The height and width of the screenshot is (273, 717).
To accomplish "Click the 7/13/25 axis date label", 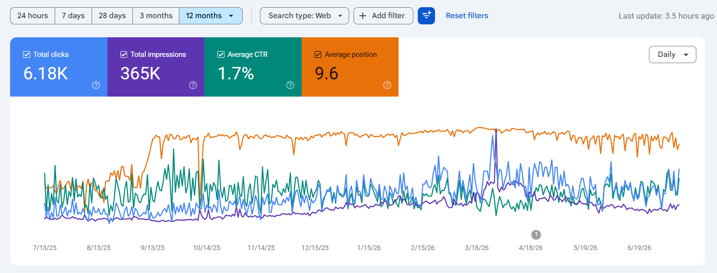I will tap(45, 248).
